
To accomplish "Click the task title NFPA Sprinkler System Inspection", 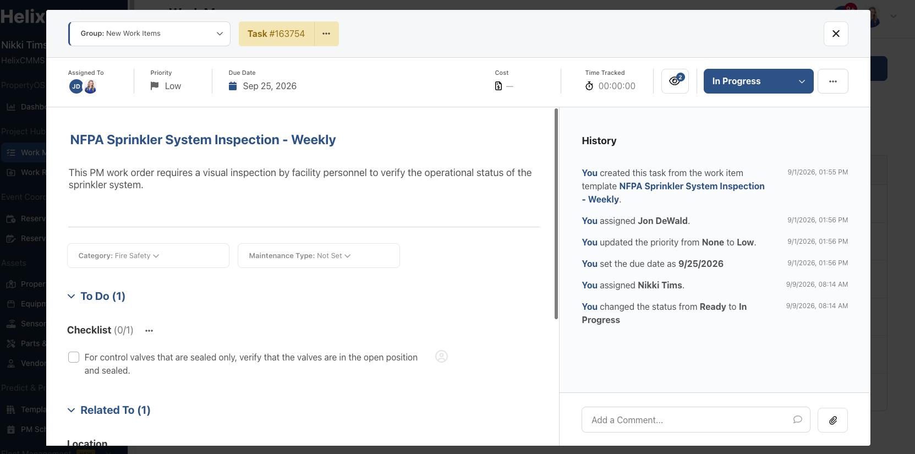I will pyautogui.click(x=203, y=140).
